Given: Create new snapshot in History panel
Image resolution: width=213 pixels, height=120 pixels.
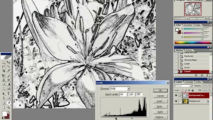Looking at the screenshot, I should pos(202,75).
